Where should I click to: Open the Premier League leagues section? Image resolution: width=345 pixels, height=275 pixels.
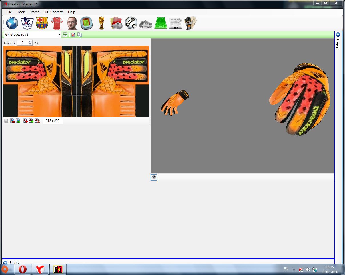pos(27,23)
